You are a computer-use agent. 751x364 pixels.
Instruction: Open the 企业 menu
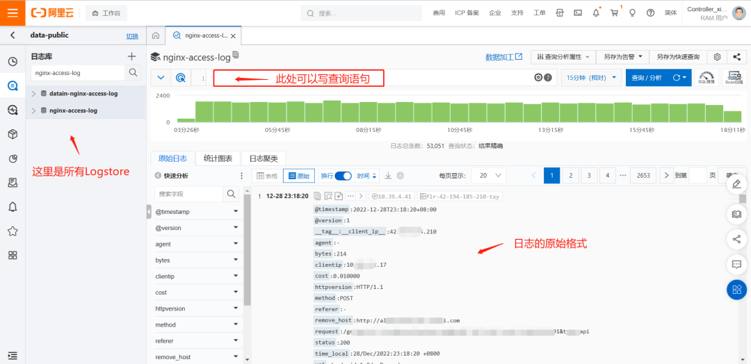pyautogui.click(x=495, y=13)
